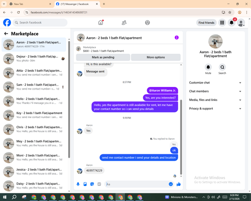
Task: Open the Daisy conversation in the list
Action: point(34,186)
